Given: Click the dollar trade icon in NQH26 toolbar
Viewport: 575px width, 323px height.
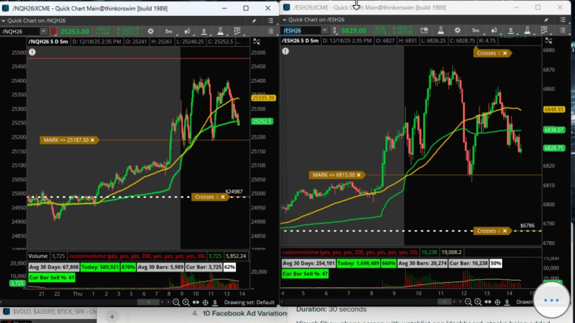Looking at the screenshot, I should click(204, 32).
